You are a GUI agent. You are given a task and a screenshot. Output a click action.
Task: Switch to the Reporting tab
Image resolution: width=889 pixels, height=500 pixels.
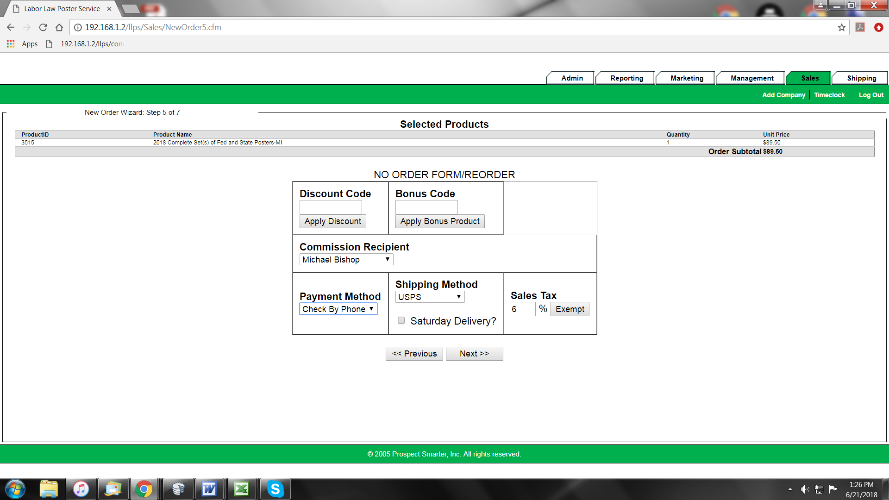(x=626, y=78)
